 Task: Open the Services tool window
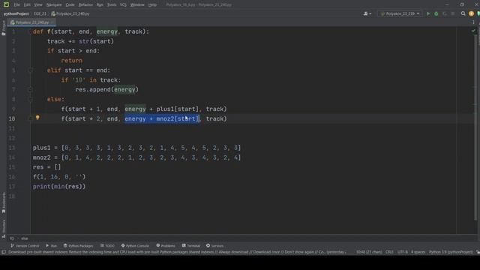214,246
